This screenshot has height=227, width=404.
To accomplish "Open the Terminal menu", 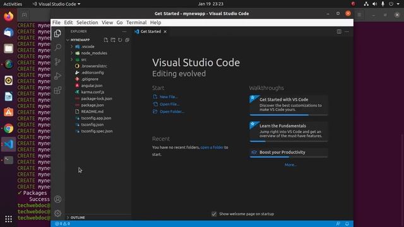I will click(x=136, y=23).
